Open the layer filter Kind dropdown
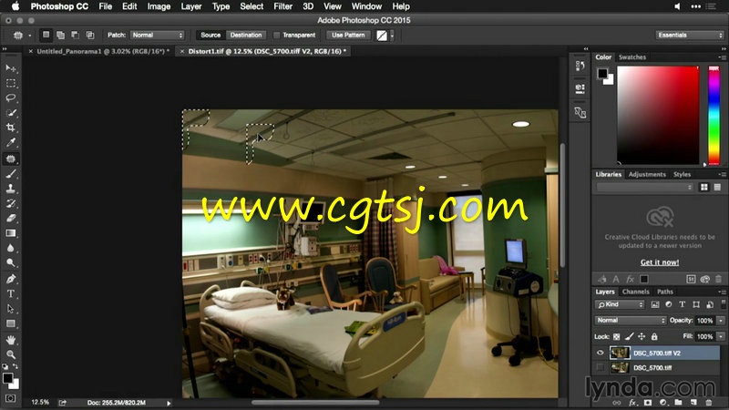The width and height of the screenshot is (729, 410). (620, 304)
